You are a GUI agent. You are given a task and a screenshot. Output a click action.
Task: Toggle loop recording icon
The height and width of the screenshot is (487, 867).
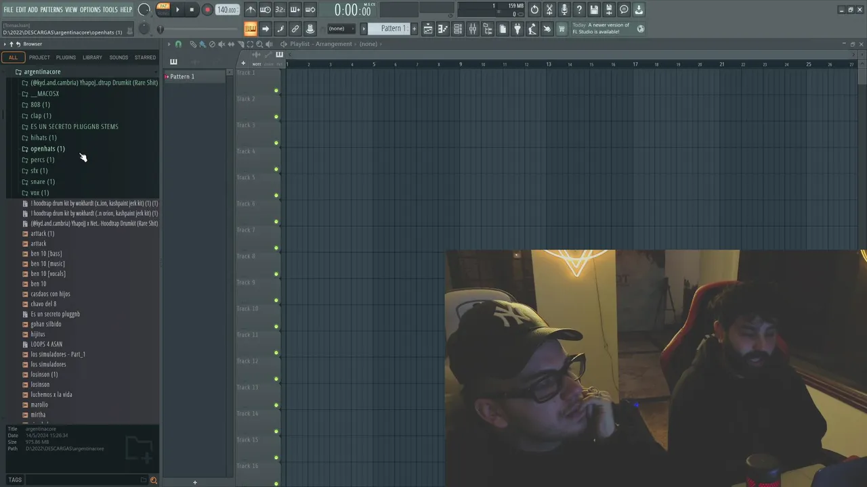pyautogui.click(x=310, y=9)
